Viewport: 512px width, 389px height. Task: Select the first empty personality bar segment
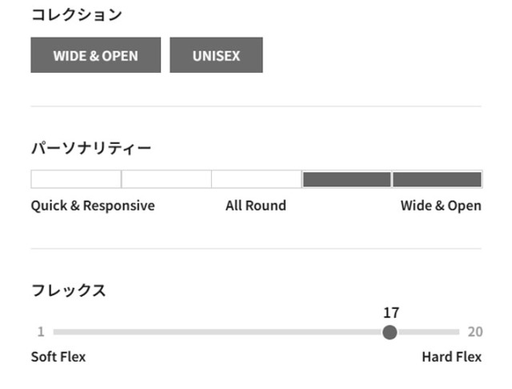(x=76, y=179)
